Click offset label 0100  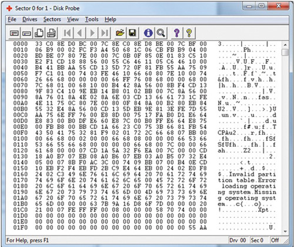click(x=21, y=138)
